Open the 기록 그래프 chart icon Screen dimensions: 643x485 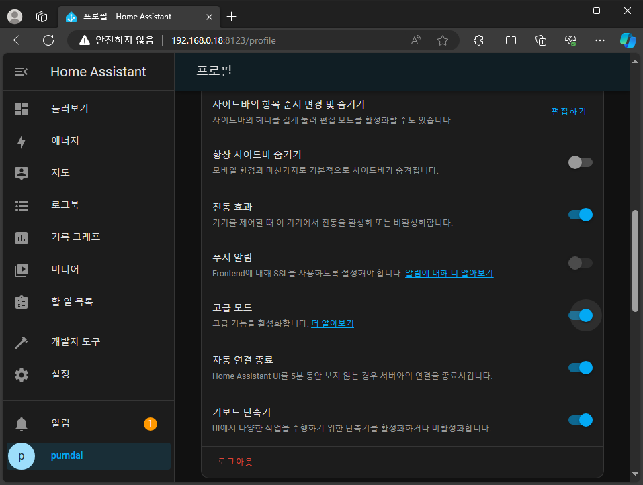coord(22,237)
